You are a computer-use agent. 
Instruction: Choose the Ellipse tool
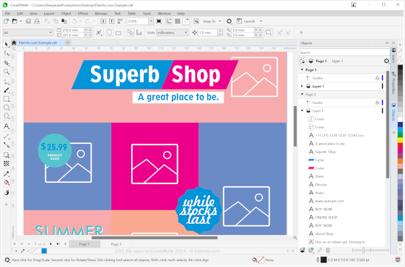click(x=6, y=108)
